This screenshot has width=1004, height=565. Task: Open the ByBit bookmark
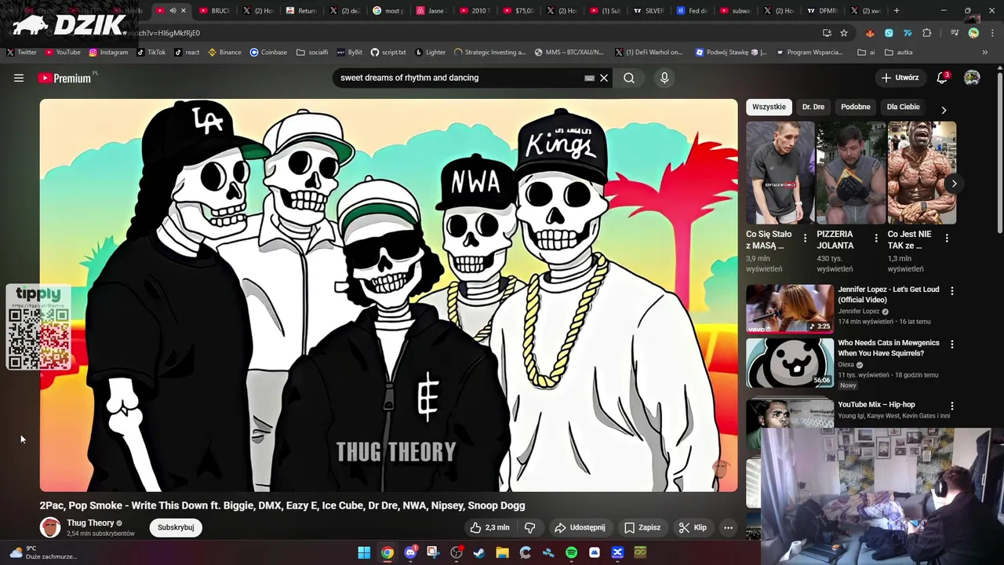350,53
